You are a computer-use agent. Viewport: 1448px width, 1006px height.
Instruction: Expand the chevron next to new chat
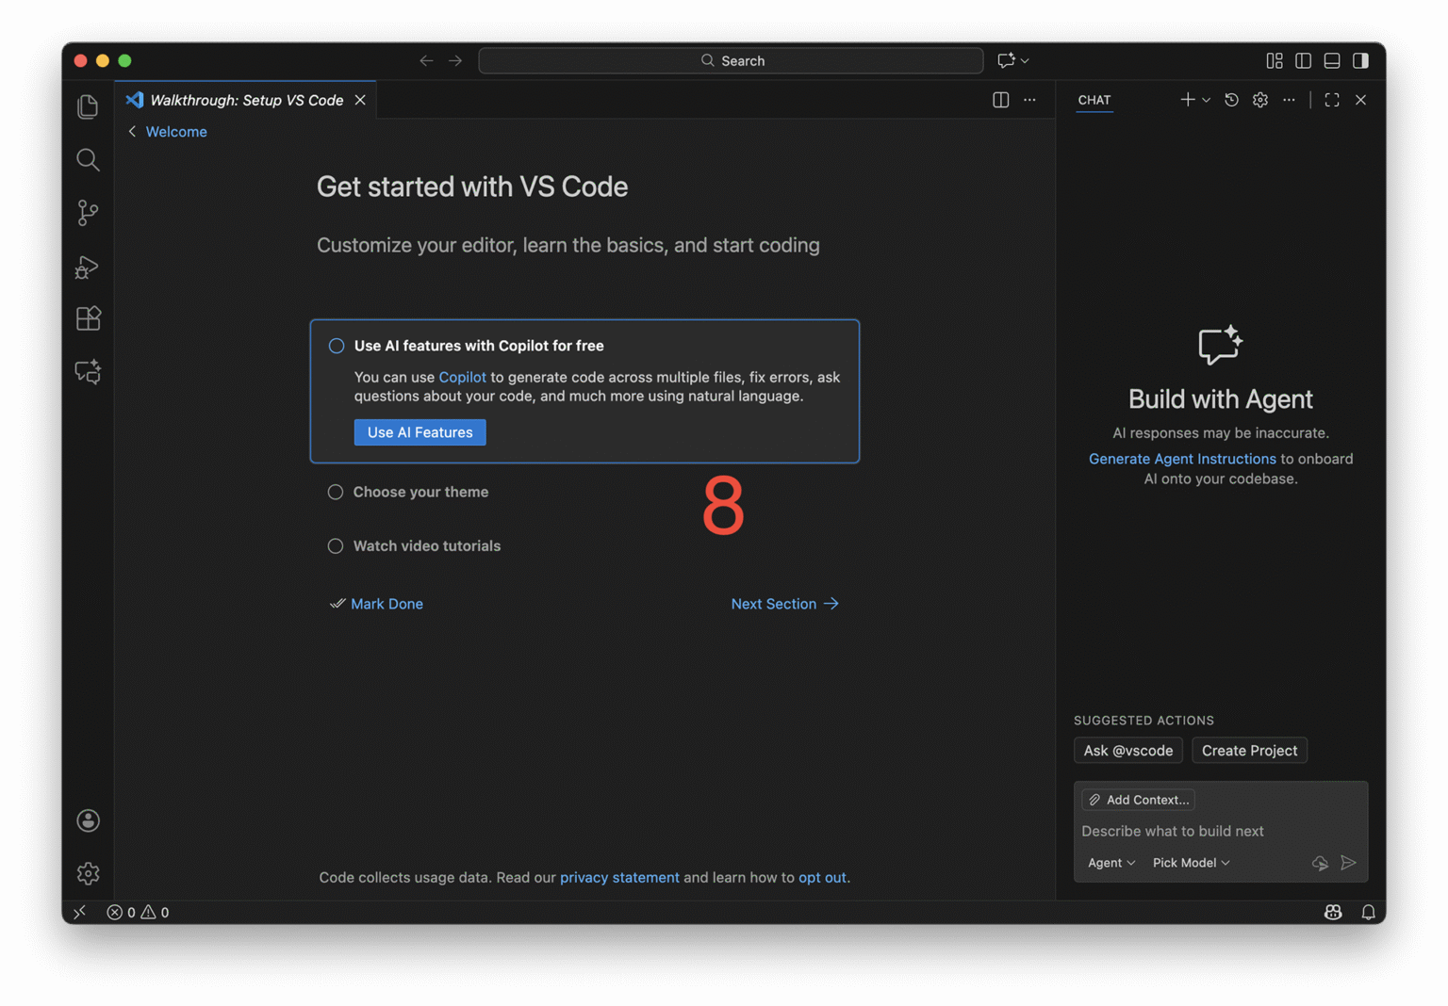1205,99
